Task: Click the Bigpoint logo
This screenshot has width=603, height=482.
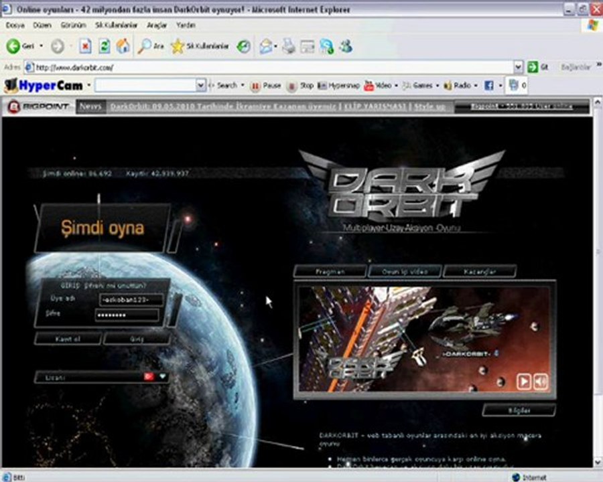Action: pyautogui.click(x=38, y=106)
